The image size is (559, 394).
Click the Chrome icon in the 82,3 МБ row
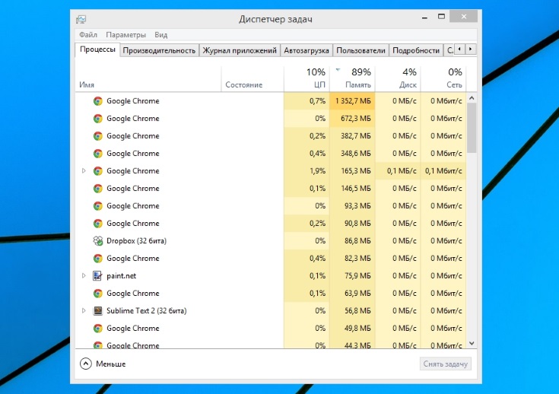[x=97, y=259]
